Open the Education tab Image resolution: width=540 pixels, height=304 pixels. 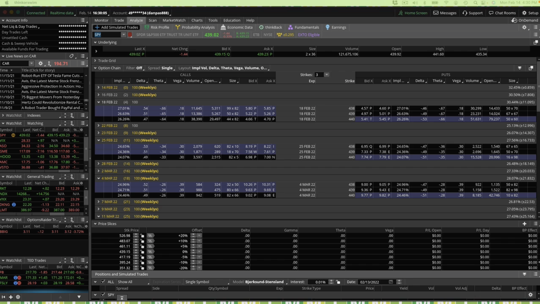[x=232, y=20]
